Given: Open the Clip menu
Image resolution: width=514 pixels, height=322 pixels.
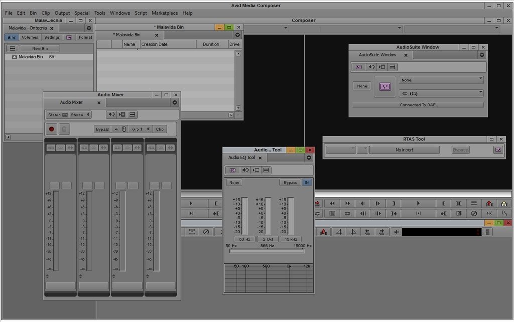Looking at the screenshot, I should click(x=46, y=13).
